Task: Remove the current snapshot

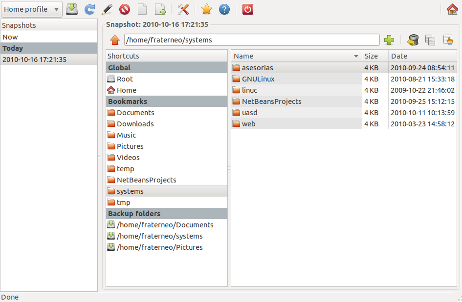Action: (125, 9)
